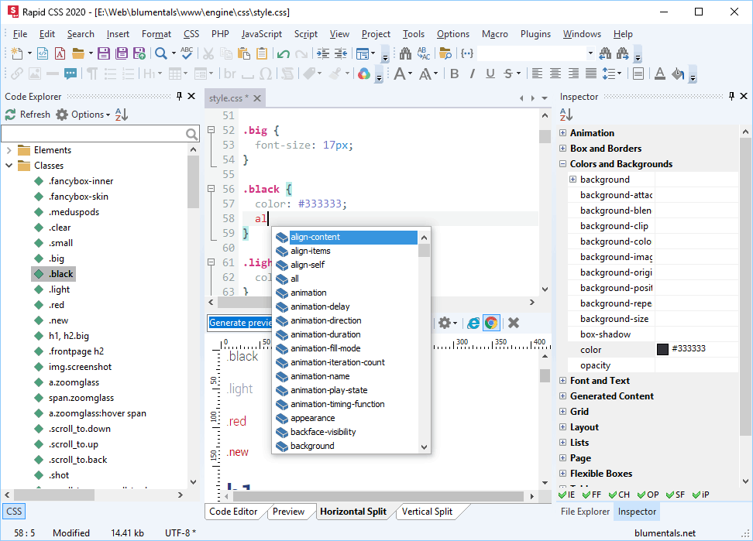Sort Inspector properties alphabetically
This screenshot has height=541, width=753.
point(566,115)
